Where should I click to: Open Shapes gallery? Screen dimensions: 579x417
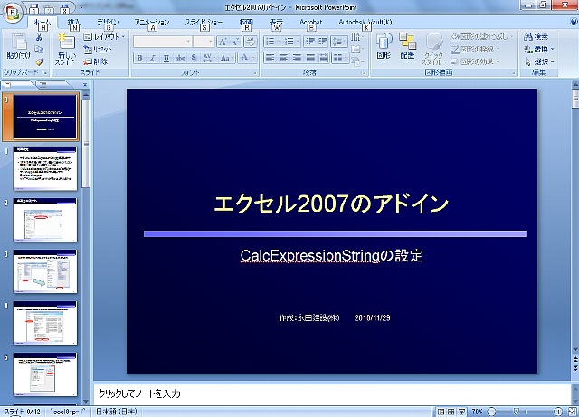[384, 48]
